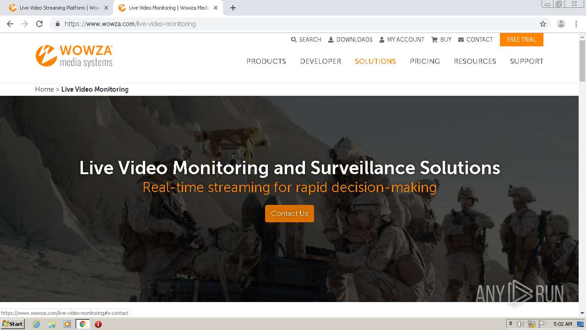This screenshot has height=330, width=586.
Task: Open the media player taskbar icon
Action: (67, 324)
